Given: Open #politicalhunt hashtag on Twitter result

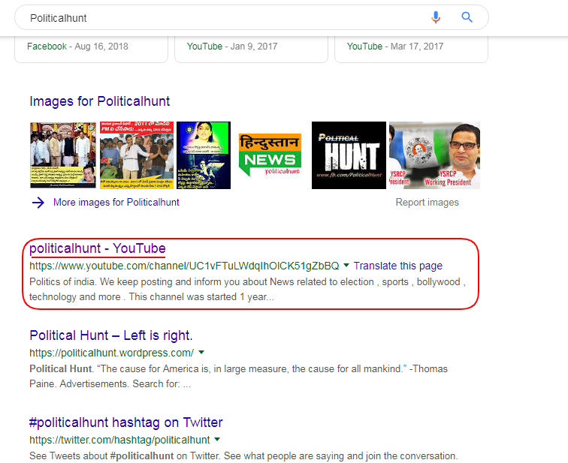Looking at the screenshot, I should 125,422.
